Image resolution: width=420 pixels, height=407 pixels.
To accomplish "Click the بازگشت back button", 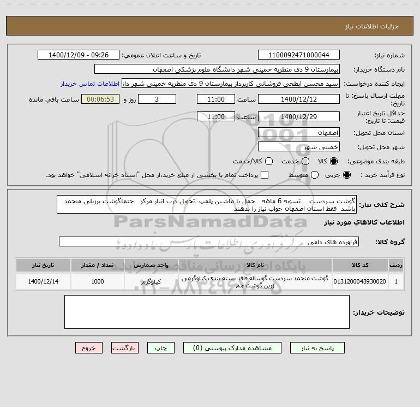I will (125, 348).
